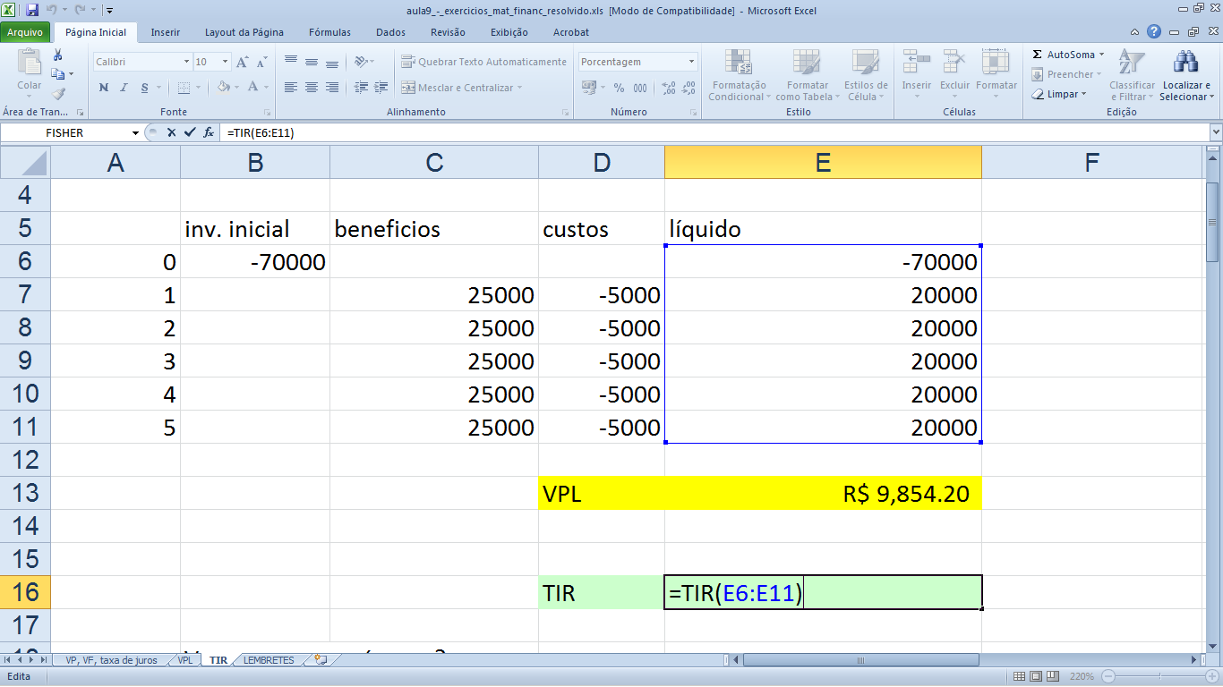Screen dimensions: 1223x687
Task: Click Quebrar Texto Automaticamente
Action: 483,62
